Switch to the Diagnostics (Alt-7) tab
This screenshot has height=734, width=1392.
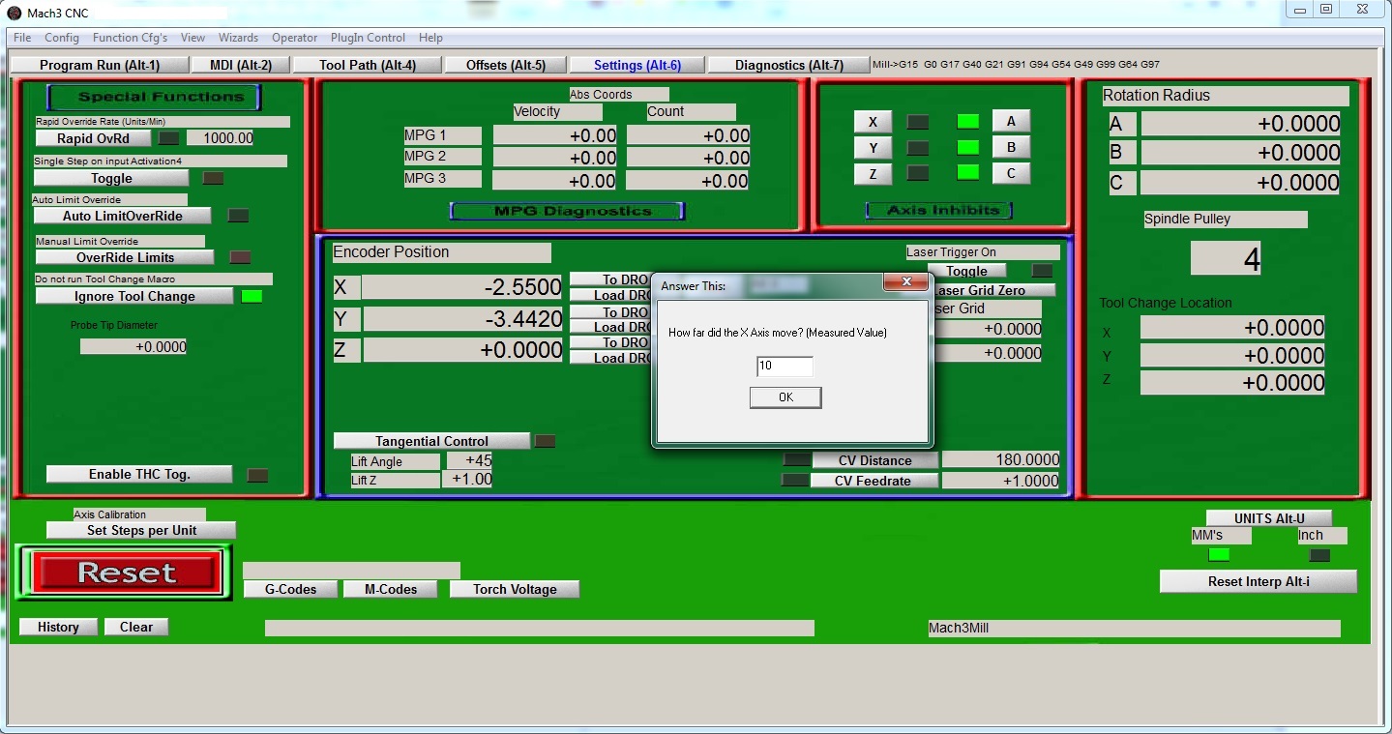coord(788,65)
